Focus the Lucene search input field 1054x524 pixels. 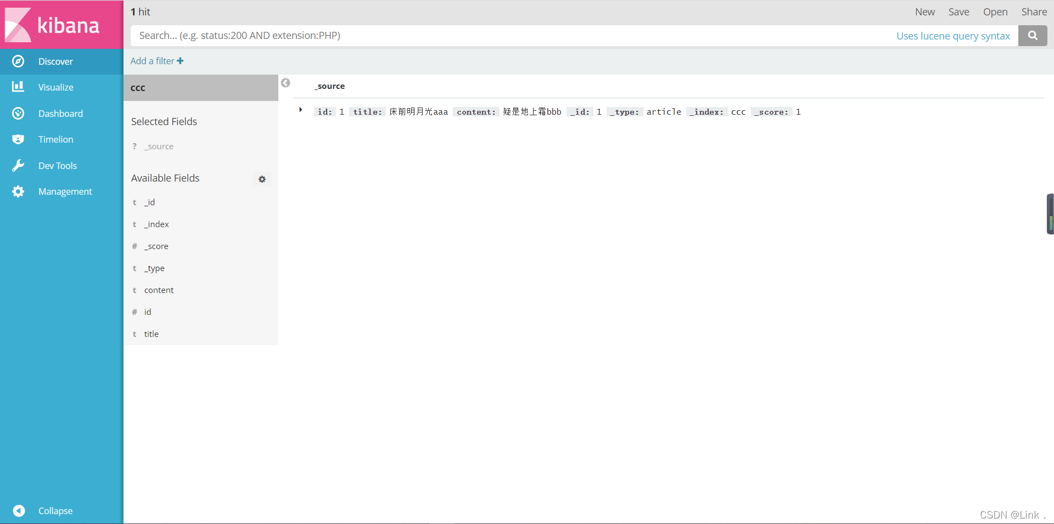click(x=511, y=36)
